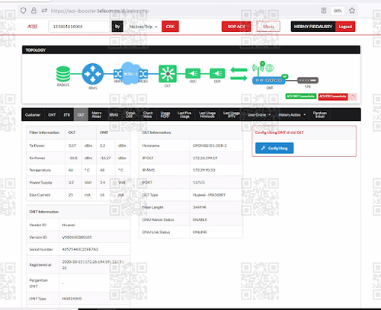Image resolution: width=381 pixels, height=310 pixels.
Task: Open the Check Voice tab
Action: pos(148,115)
